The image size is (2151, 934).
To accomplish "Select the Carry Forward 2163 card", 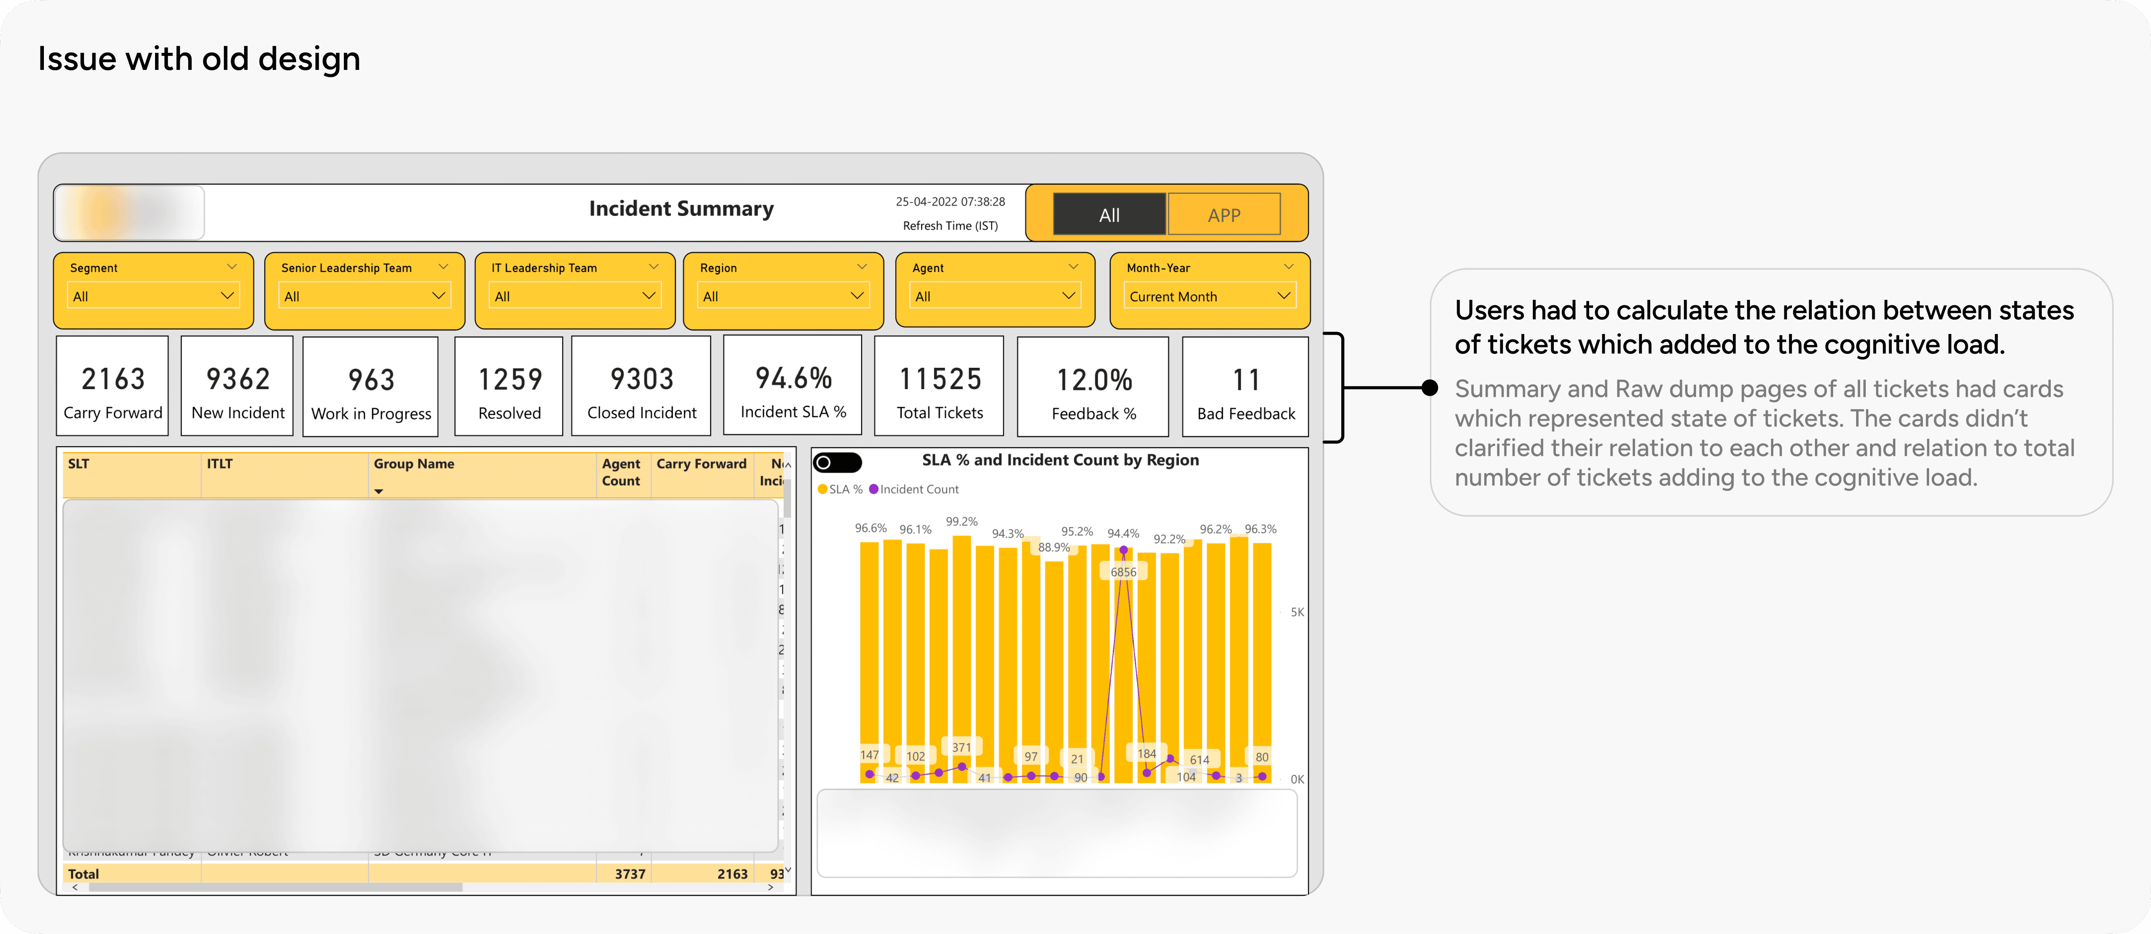I will point(113,386).
